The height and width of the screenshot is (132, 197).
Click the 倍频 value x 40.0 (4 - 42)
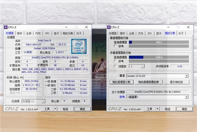(x=31, y=85)
